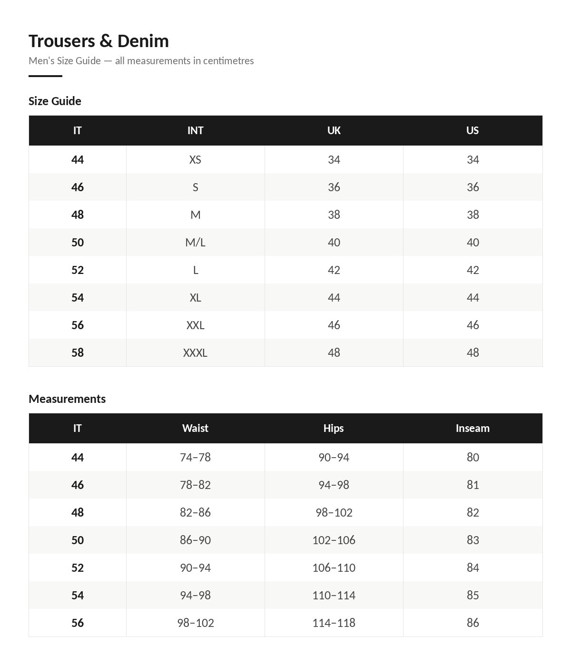The width and height of the screenshot is (571, 665).
Task: Click the Hips column header
Action: [x=334, y=428]
